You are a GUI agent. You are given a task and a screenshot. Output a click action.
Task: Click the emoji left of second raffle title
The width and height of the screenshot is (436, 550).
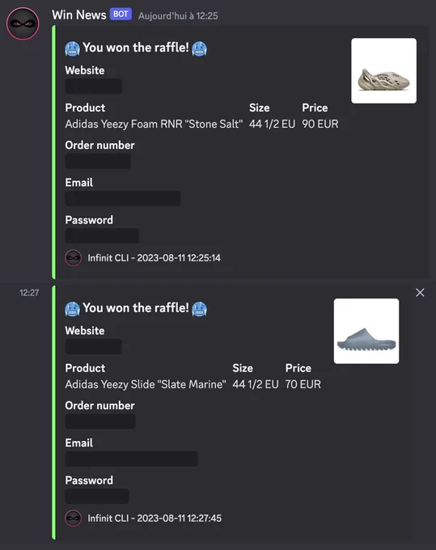pos(72,309)
